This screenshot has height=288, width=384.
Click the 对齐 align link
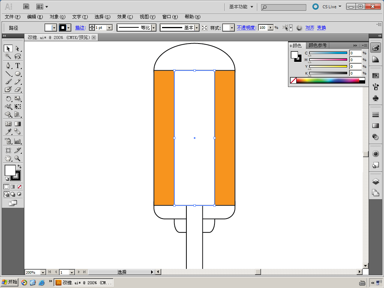coord(310,28)
